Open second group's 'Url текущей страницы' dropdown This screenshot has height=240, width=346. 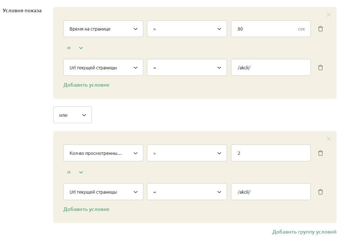pos(103,192)
